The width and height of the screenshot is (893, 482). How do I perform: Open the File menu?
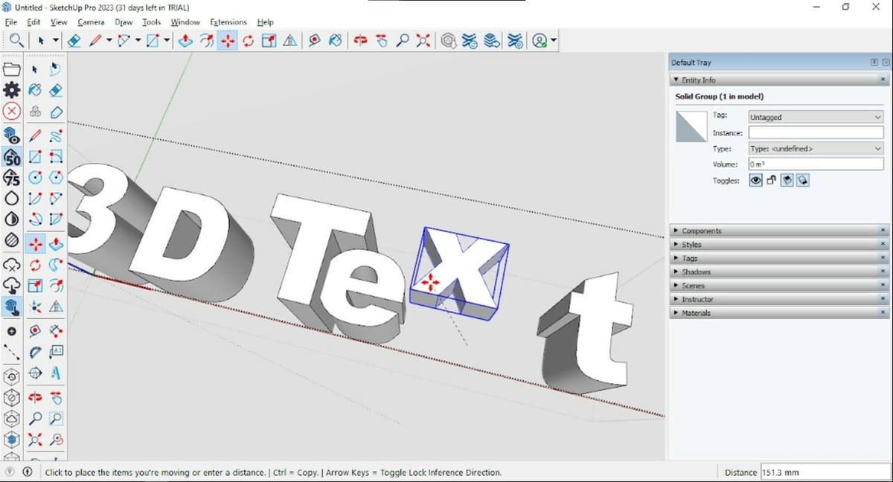point(10,22)
